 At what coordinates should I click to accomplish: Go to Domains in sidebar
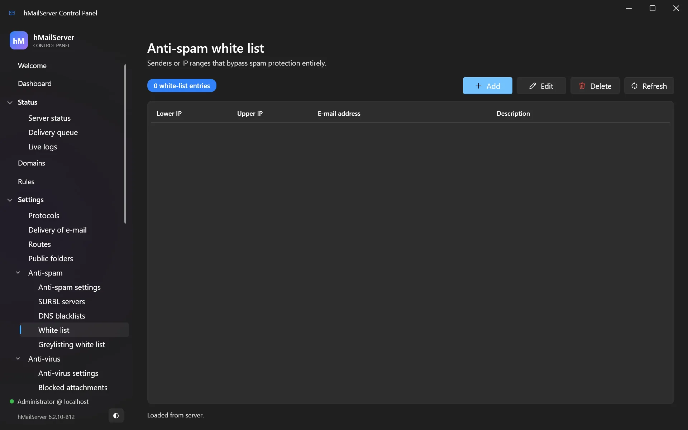point(32,163)
